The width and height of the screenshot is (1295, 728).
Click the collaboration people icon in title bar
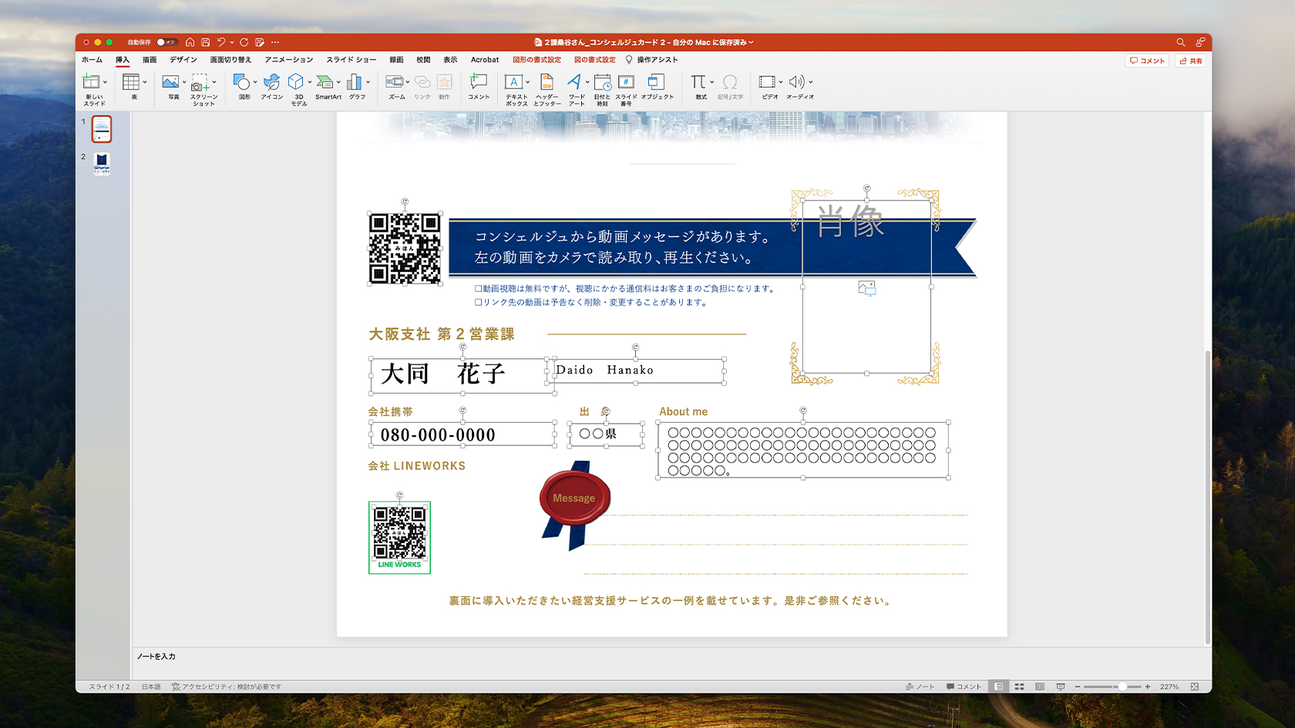click(x=1200, y=42)
